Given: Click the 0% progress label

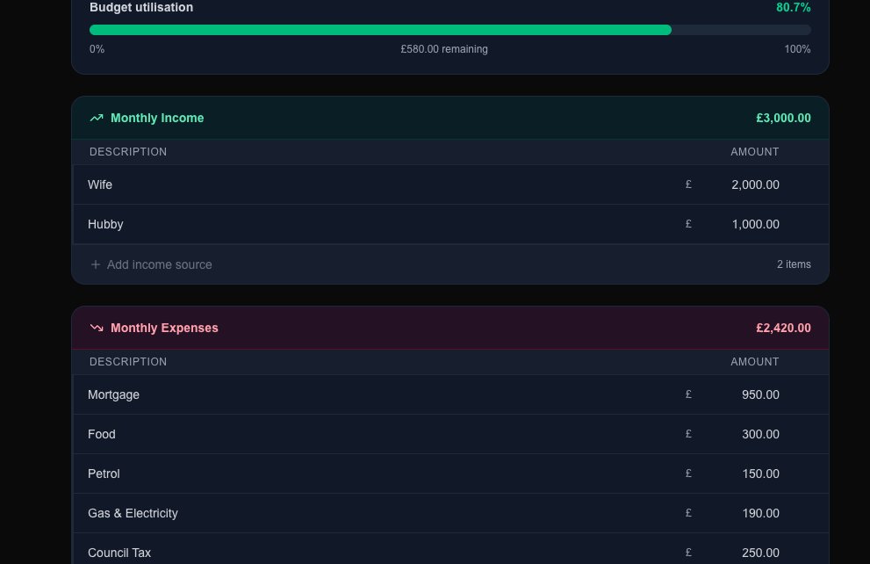Looking at the screenshot, I should tap(97, 49).
